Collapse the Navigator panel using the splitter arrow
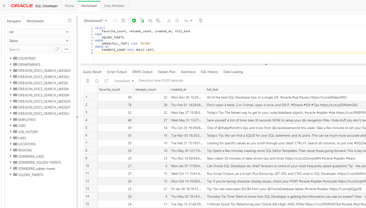The width and height of the screenshot is (366, 208). [77, 117]
